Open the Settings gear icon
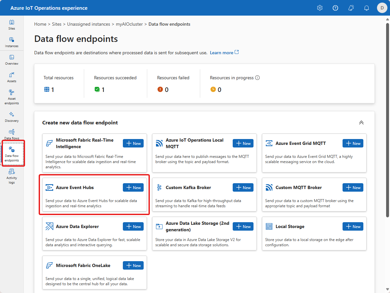The height and width of the screenshot is (293, 390). (x=320, y=8)
